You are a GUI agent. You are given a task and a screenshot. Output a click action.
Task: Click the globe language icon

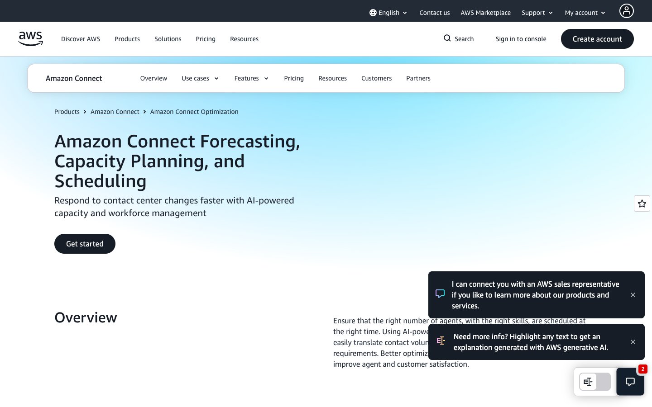point(373,13)
